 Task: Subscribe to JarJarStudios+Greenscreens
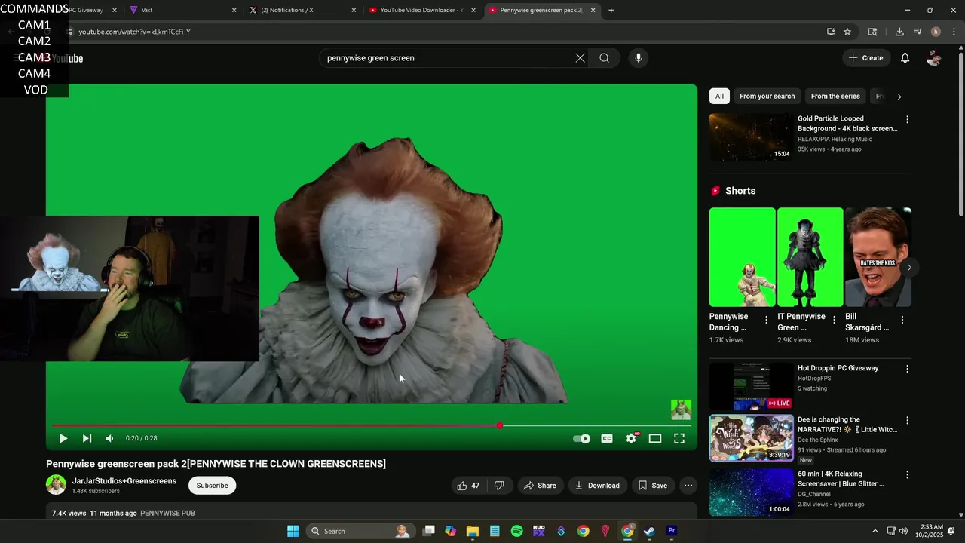[x=213, y=486]
